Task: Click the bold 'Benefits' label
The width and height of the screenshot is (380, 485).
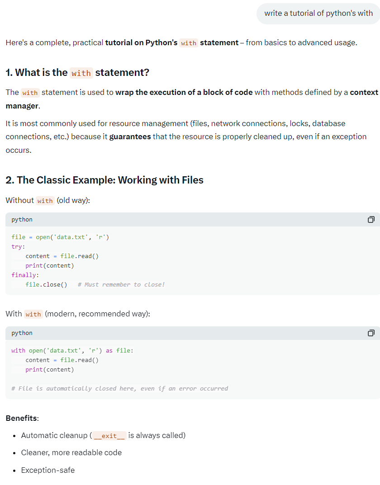Action: click(x=22, y=418)
